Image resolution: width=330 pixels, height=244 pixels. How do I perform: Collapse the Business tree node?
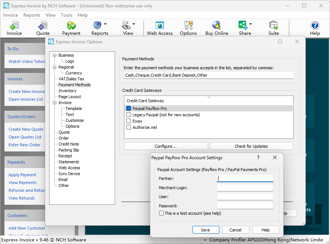[x=55, y=55]
